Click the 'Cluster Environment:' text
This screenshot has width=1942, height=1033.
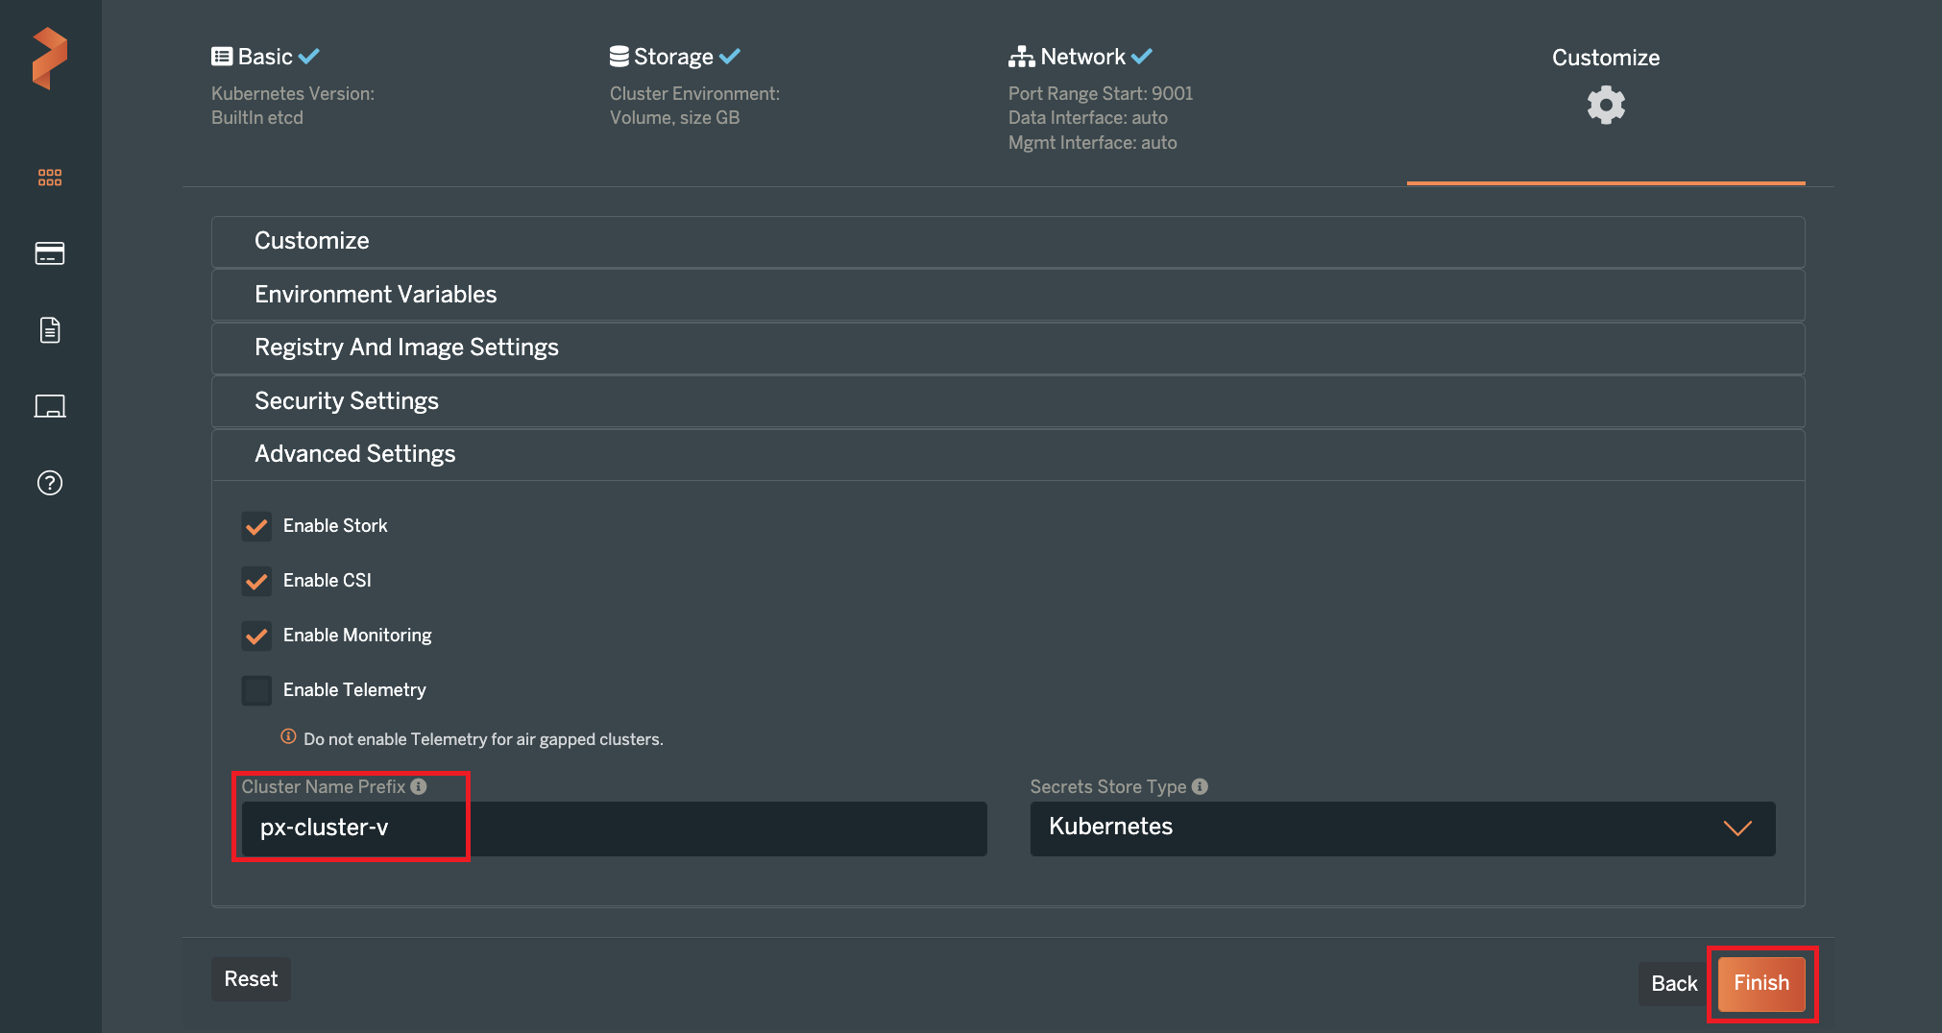(695, 93)
